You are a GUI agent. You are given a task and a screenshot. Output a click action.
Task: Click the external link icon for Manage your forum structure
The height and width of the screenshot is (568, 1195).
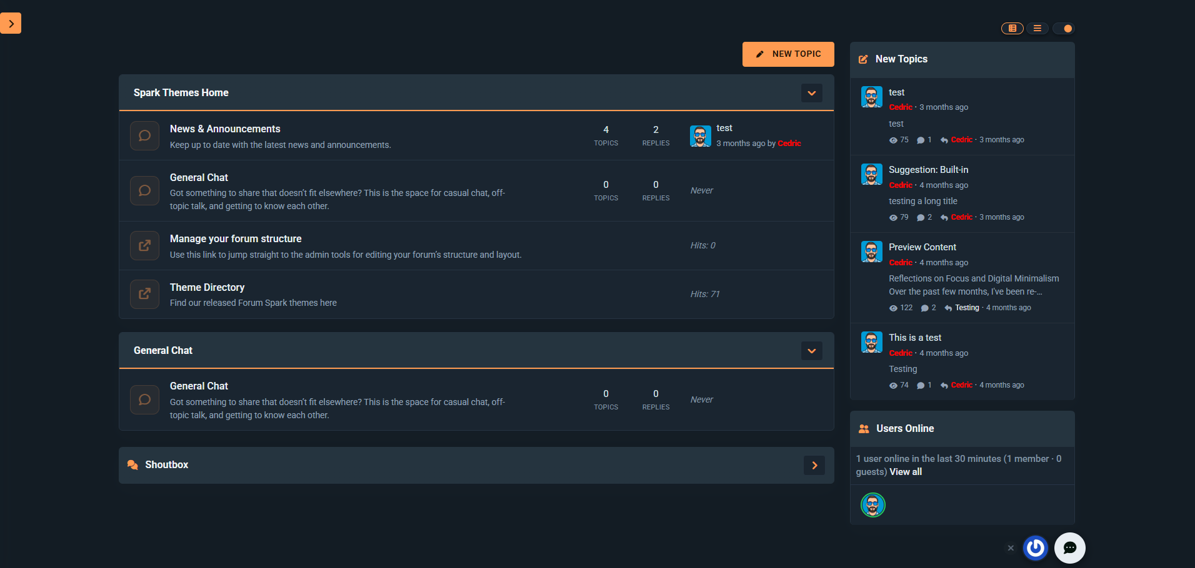(x=144, y=245)
